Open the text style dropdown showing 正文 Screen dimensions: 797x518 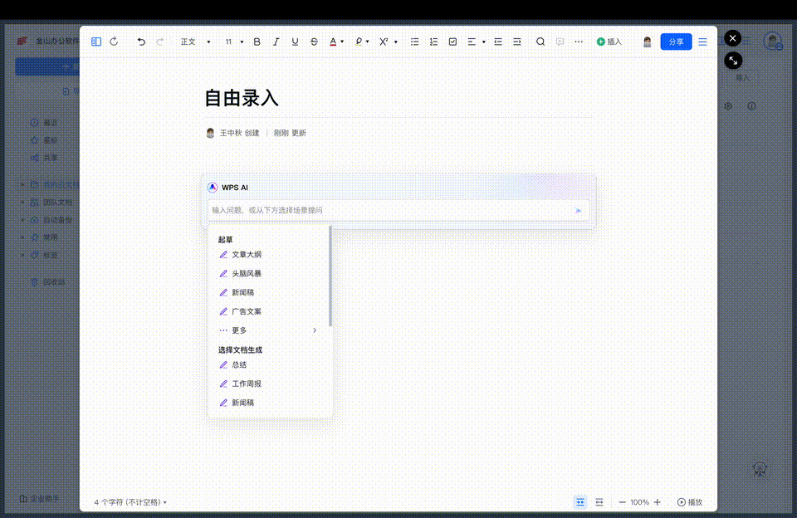[x=193, y=41]
